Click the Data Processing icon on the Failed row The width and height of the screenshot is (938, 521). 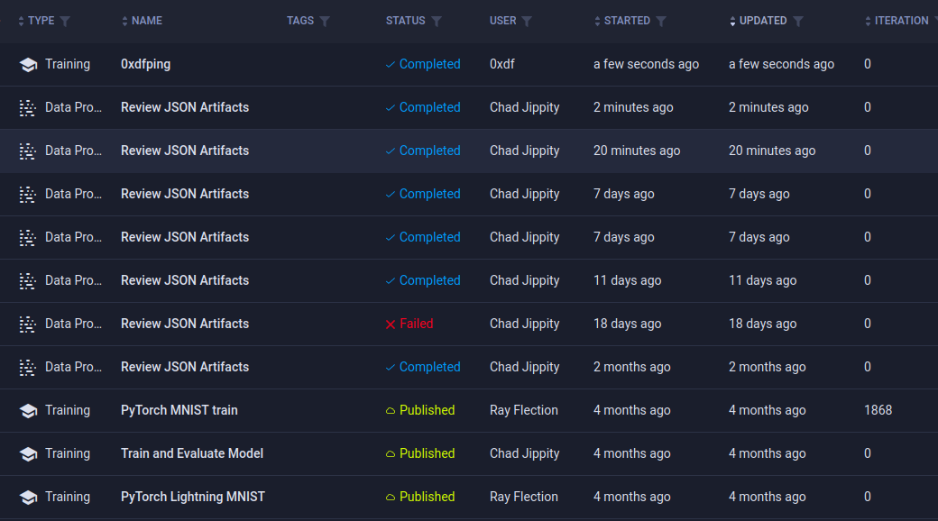click(28, 324)
